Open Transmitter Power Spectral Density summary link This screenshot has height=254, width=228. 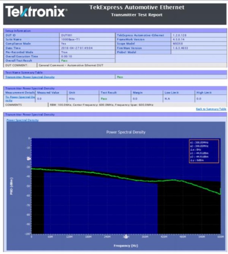pos(30,77)
